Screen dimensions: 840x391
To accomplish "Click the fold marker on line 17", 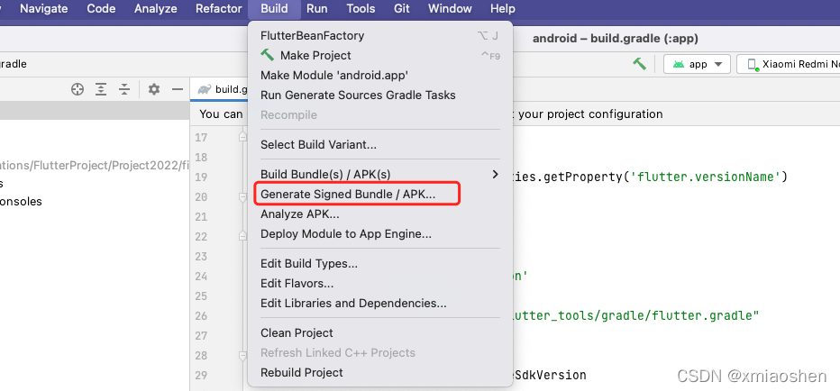I will click(242, 138).
